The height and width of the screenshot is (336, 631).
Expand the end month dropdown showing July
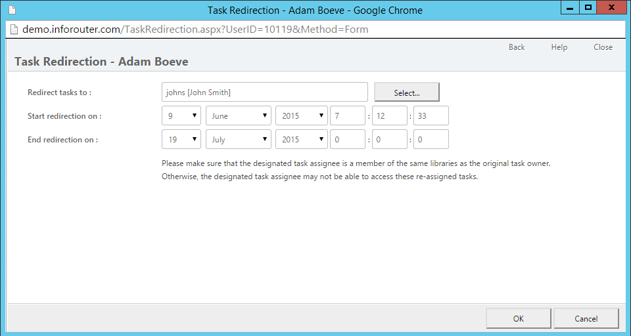[239, 140]
